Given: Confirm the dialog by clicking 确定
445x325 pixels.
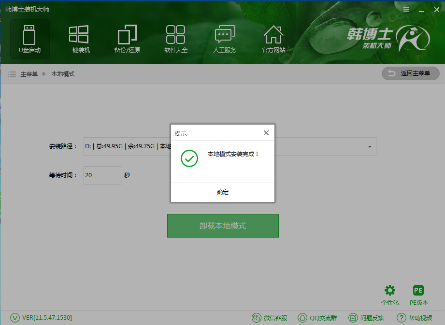Looking at the screenshot, I should pyautogui.click(x=223, y=192).
